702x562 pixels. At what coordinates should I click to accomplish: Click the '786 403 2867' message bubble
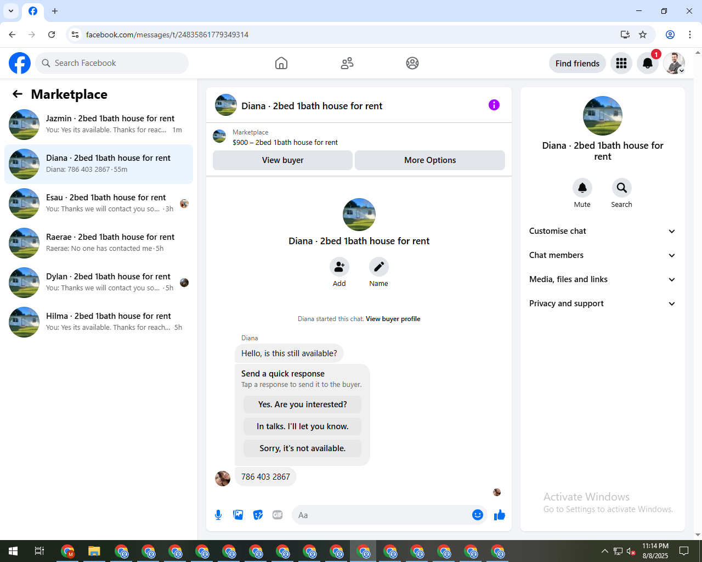click(265, 477)
